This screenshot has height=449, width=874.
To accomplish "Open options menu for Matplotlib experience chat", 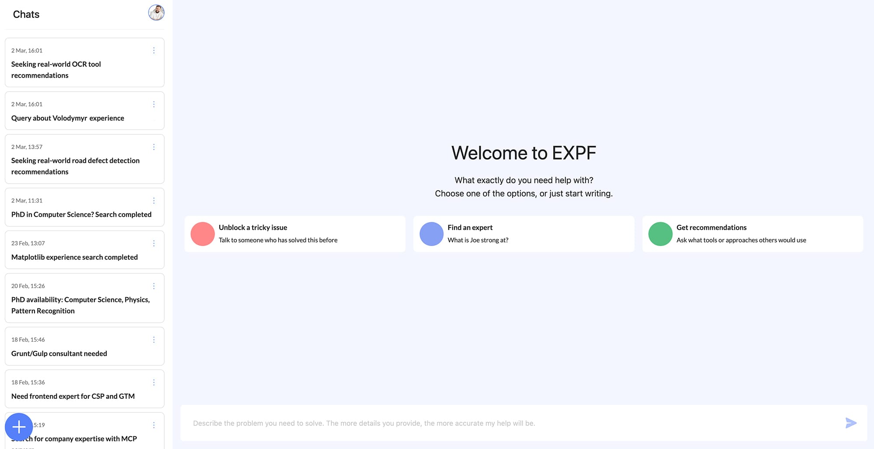I will coord(154,243).
